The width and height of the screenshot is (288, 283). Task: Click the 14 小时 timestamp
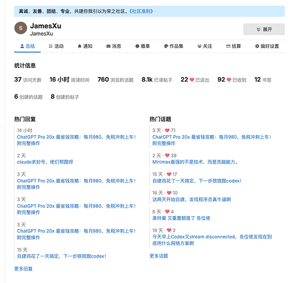point(24,130)
